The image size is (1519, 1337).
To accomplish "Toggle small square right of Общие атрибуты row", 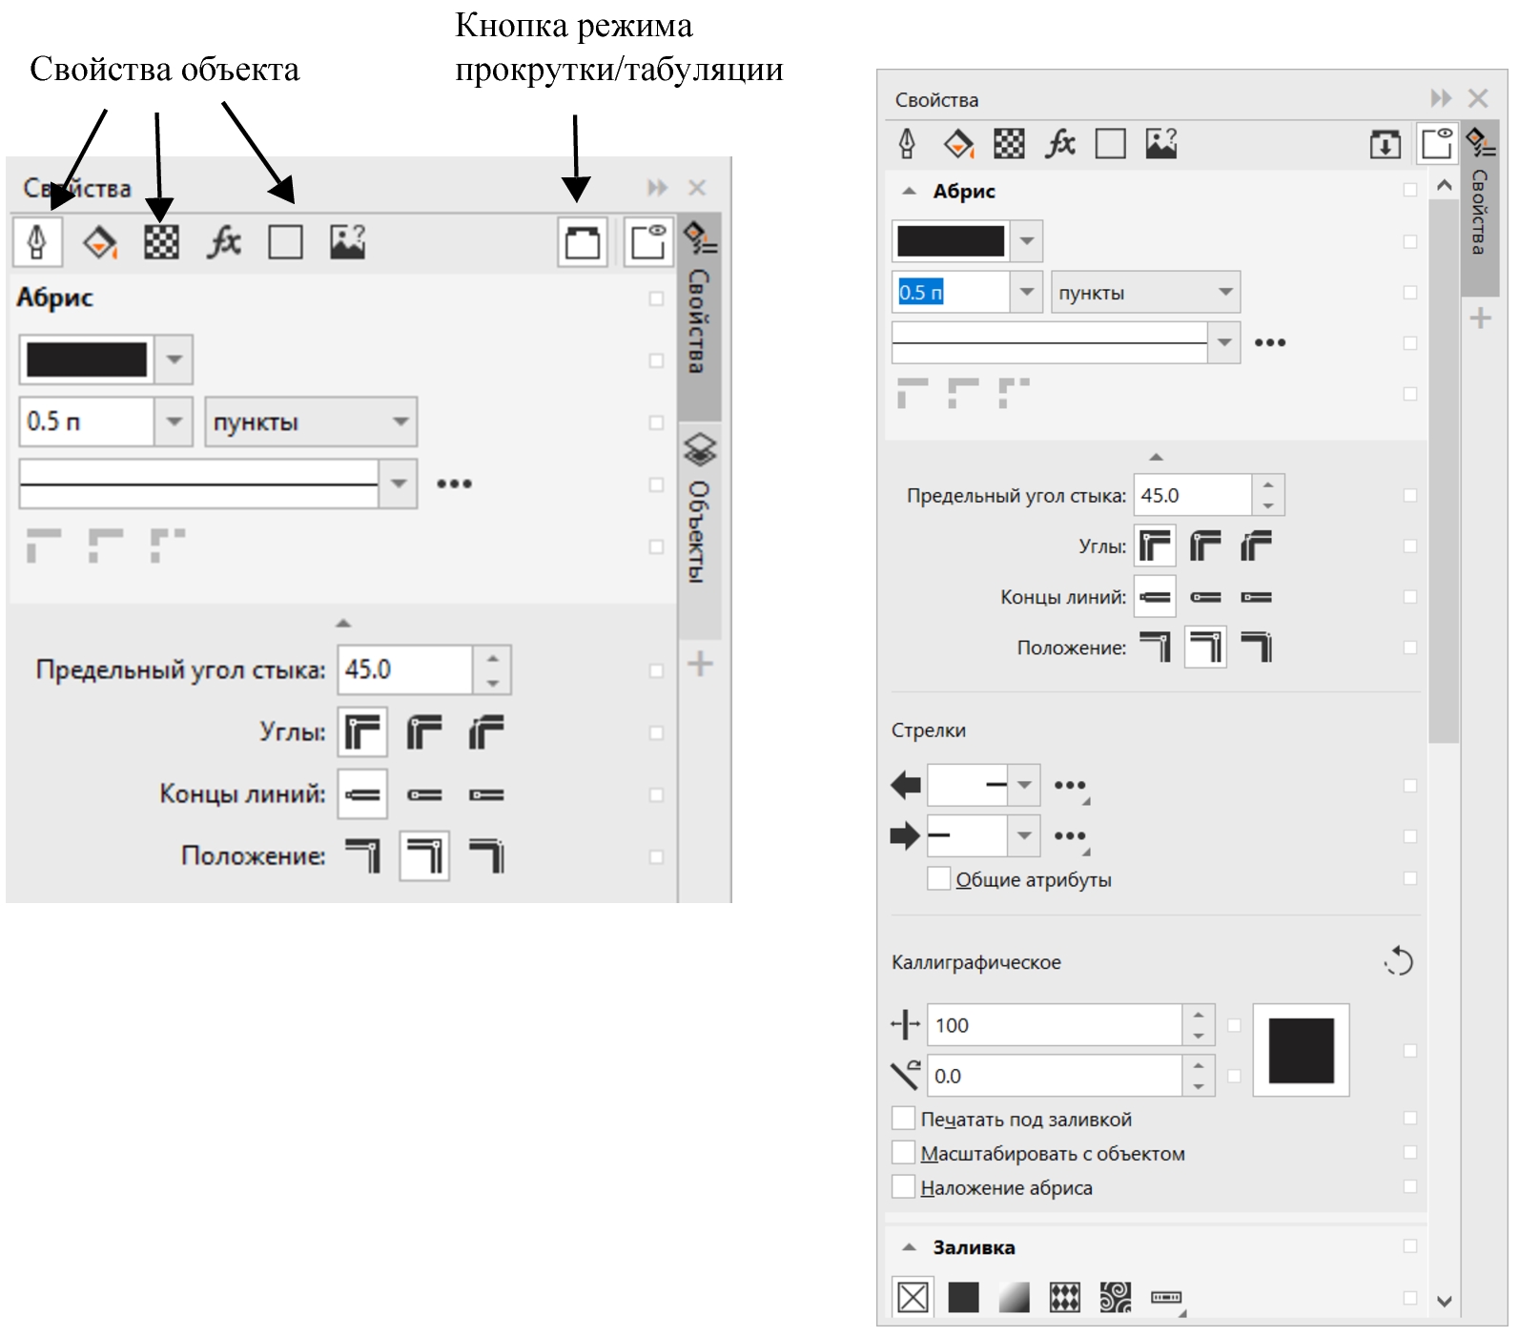I will click(1410, 878).
